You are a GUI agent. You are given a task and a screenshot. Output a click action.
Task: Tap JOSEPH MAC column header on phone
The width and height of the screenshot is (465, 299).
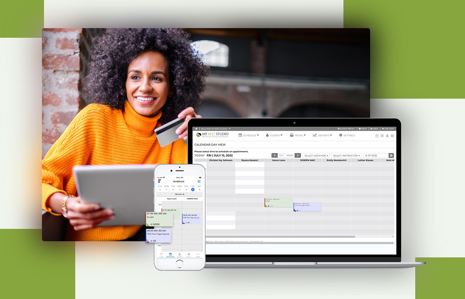click(192, 199)
